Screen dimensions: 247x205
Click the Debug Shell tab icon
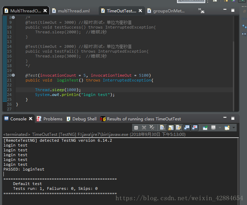(x=68, y=119)
